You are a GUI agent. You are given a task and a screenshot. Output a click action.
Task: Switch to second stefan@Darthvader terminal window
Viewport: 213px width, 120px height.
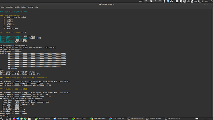(x=154, y=119)
